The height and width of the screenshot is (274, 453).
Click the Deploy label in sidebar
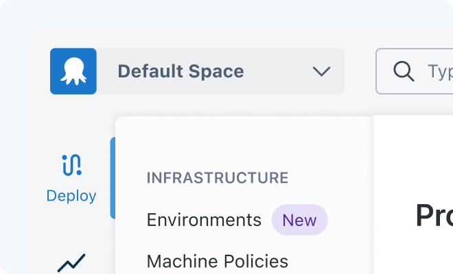[71, 196]
